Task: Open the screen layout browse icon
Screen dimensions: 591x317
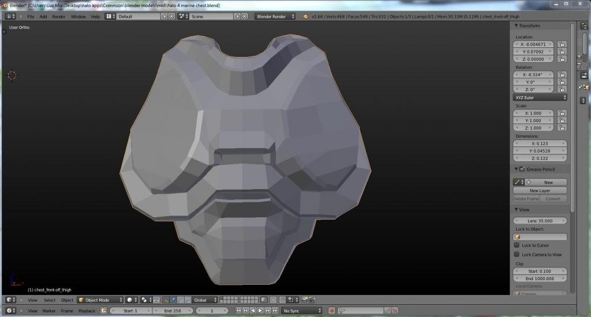Action: click(110, 17)
